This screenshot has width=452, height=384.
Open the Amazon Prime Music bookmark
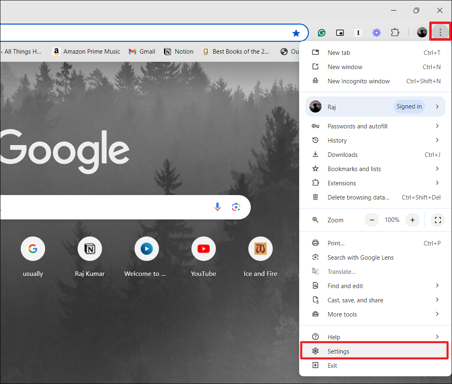click(87, 52)
